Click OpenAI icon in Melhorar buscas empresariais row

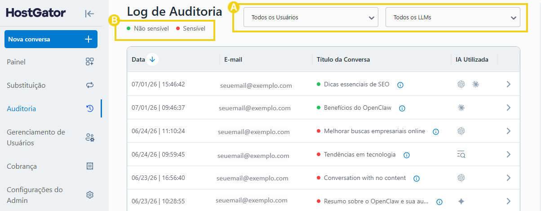tap(461, 131)
